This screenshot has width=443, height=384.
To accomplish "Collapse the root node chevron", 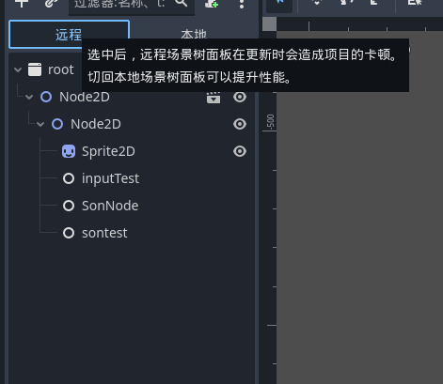I will pos(18,69).
